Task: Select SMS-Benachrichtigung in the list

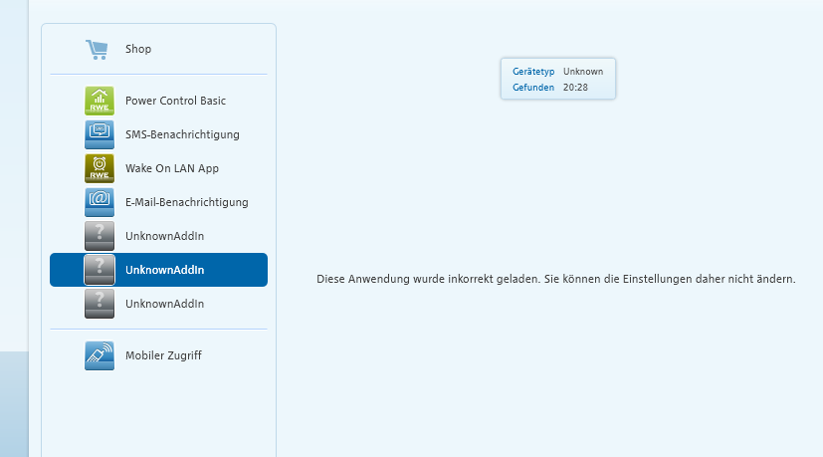Action: [182, 134]
